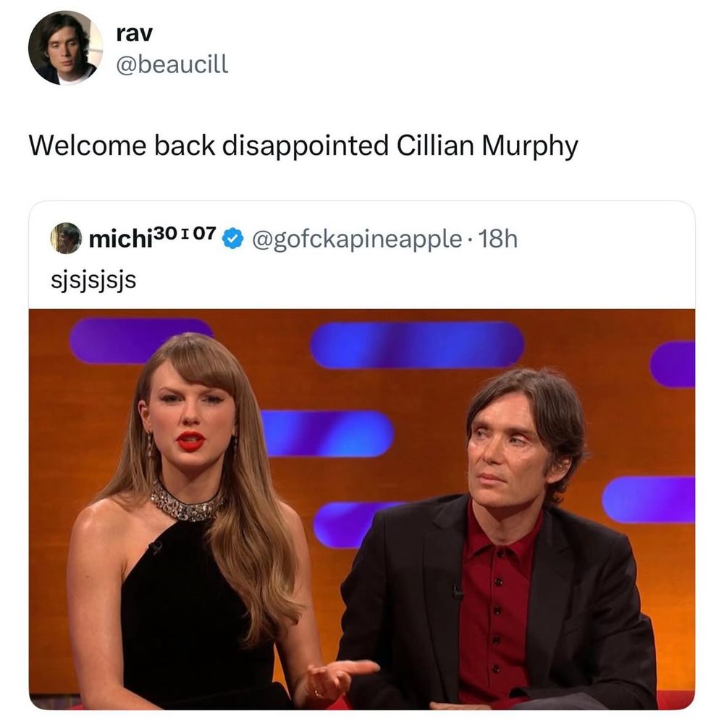Open michi's small avatar in quoted tweet

[x=66, y=238]
